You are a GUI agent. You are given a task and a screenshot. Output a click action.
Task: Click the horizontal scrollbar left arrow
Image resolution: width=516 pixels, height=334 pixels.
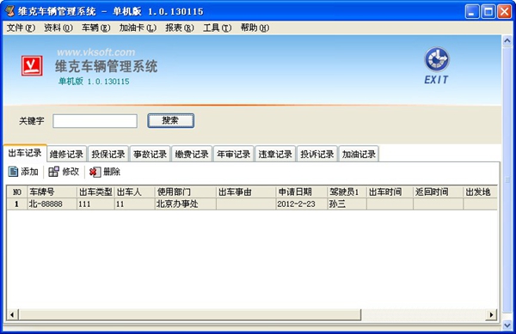12,314
